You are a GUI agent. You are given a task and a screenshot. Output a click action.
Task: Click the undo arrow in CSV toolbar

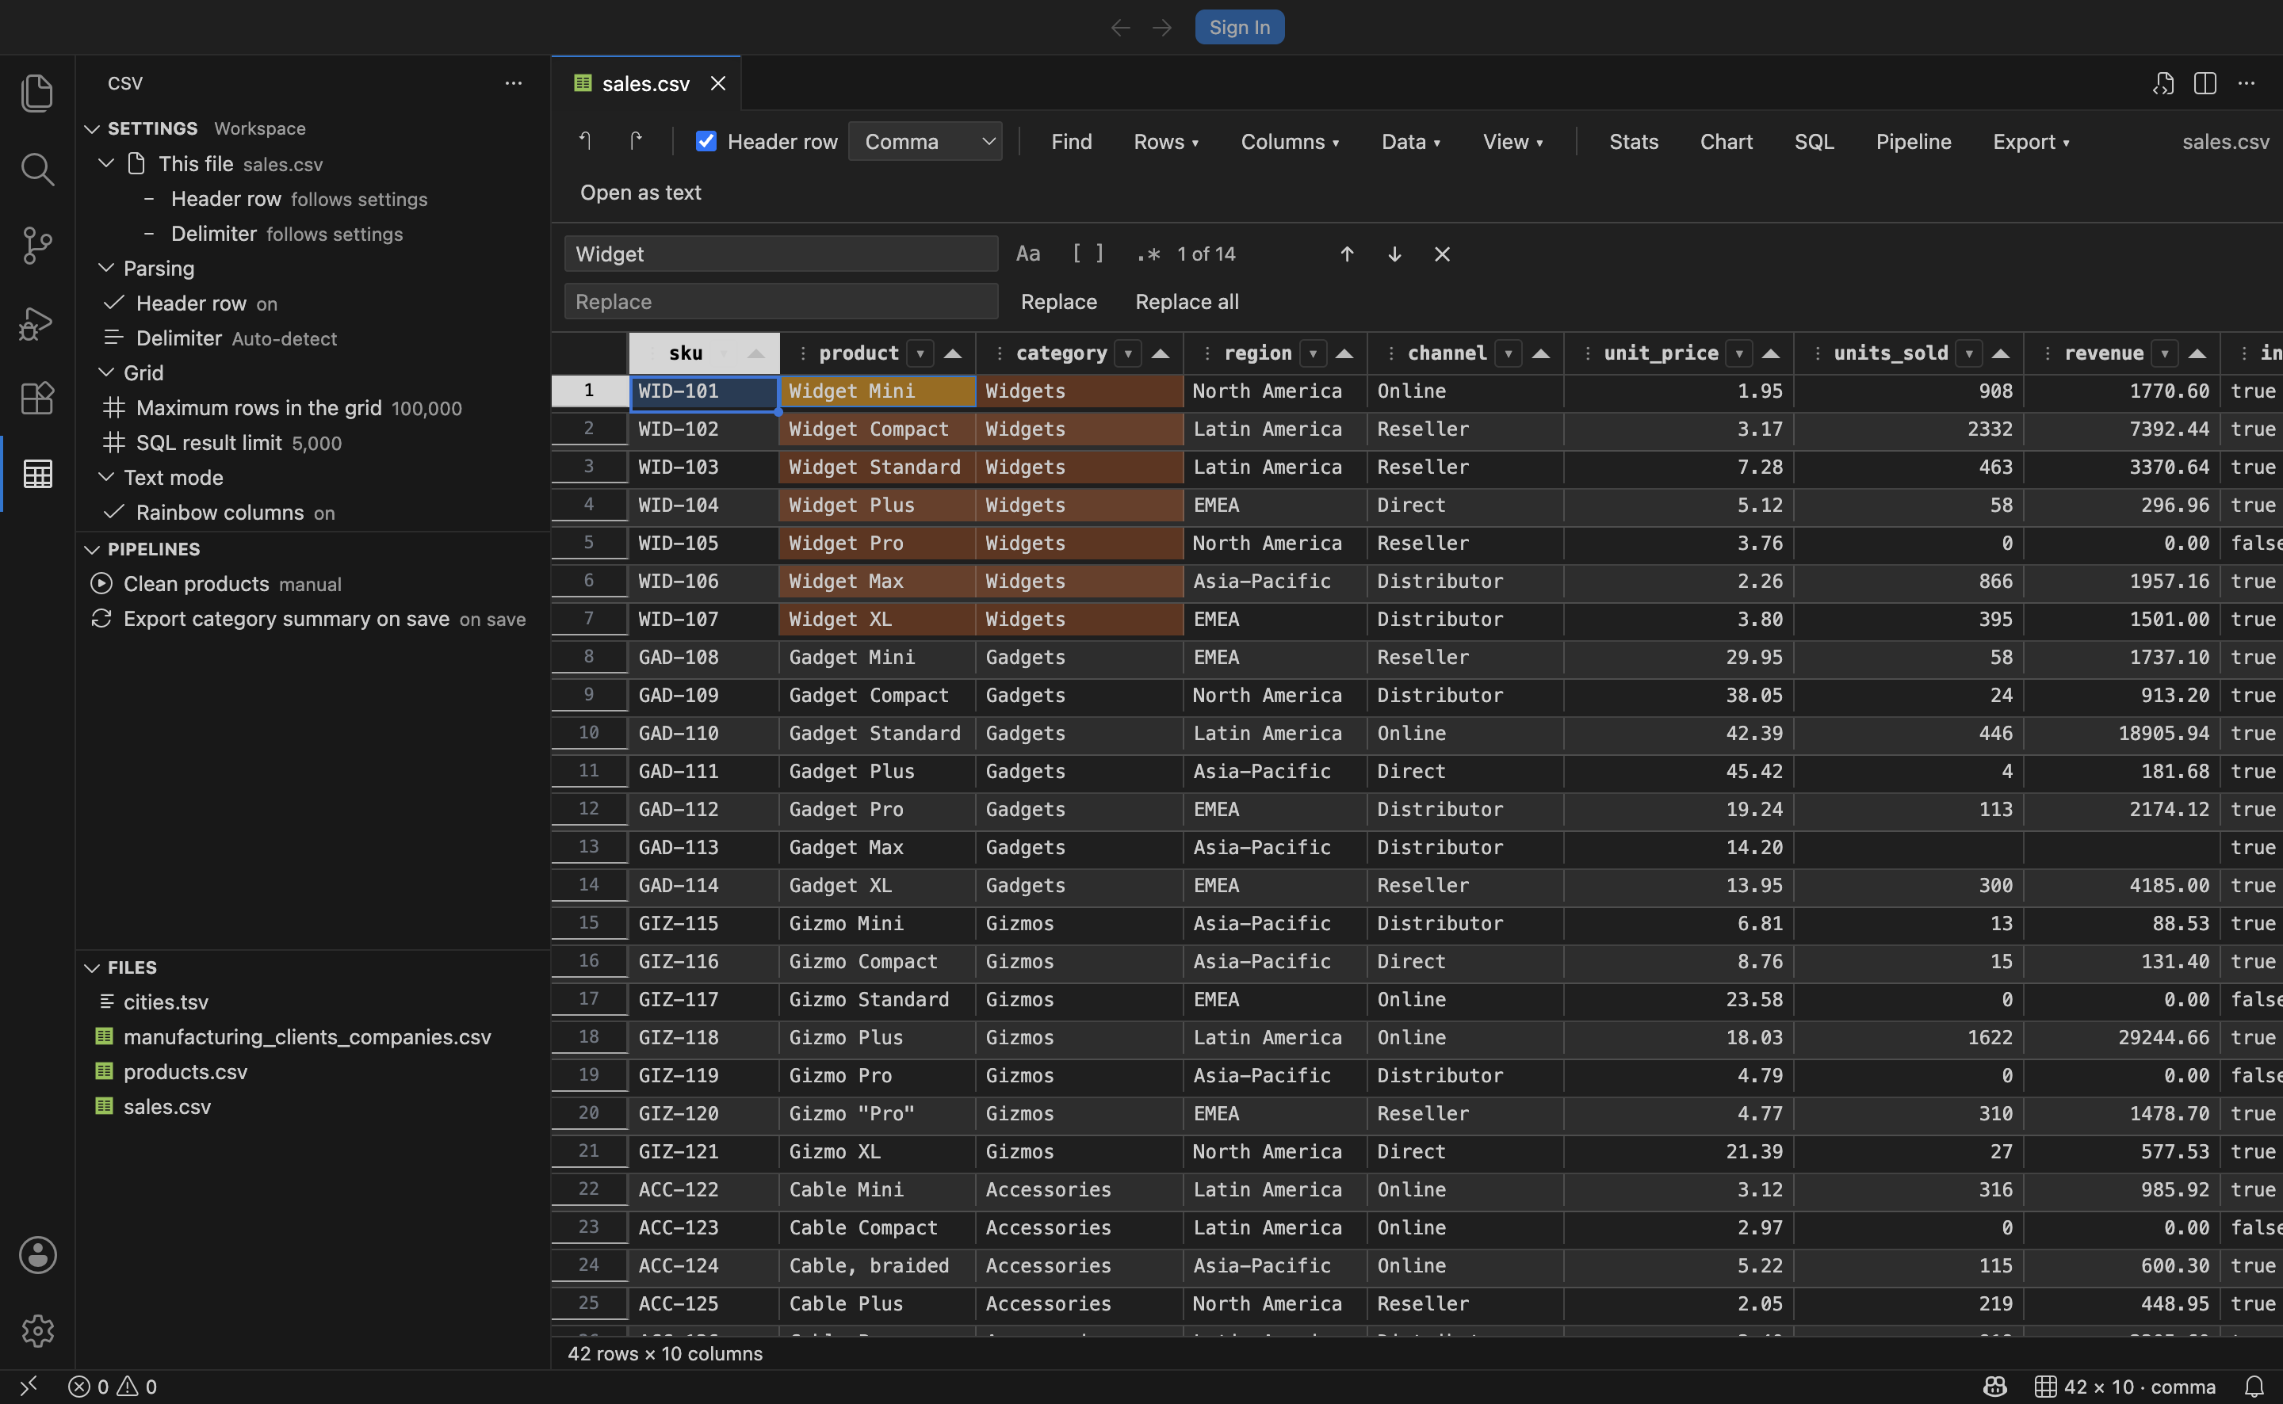pos(585,141)
